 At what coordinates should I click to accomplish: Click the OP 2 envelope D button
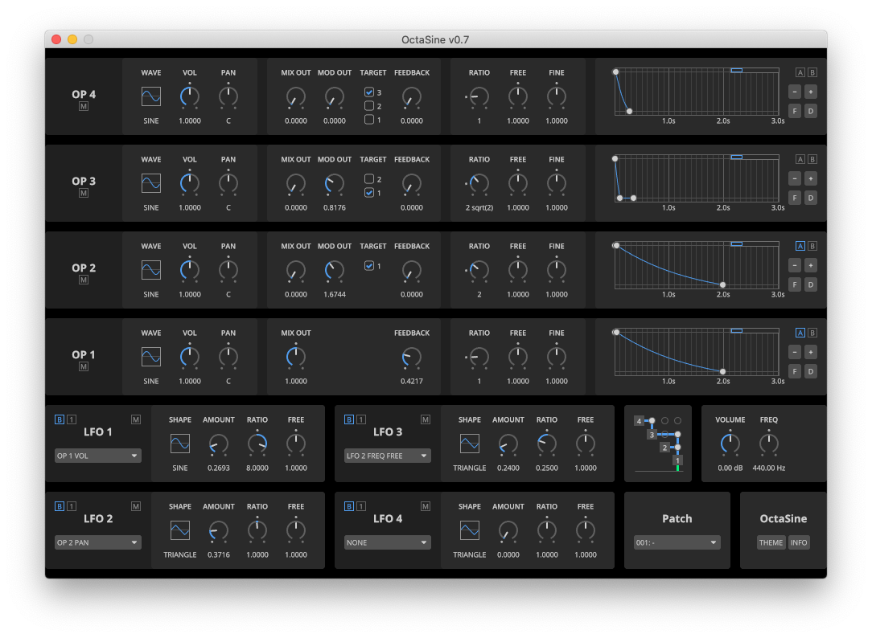pyautogui.click(x=811, y=285)
